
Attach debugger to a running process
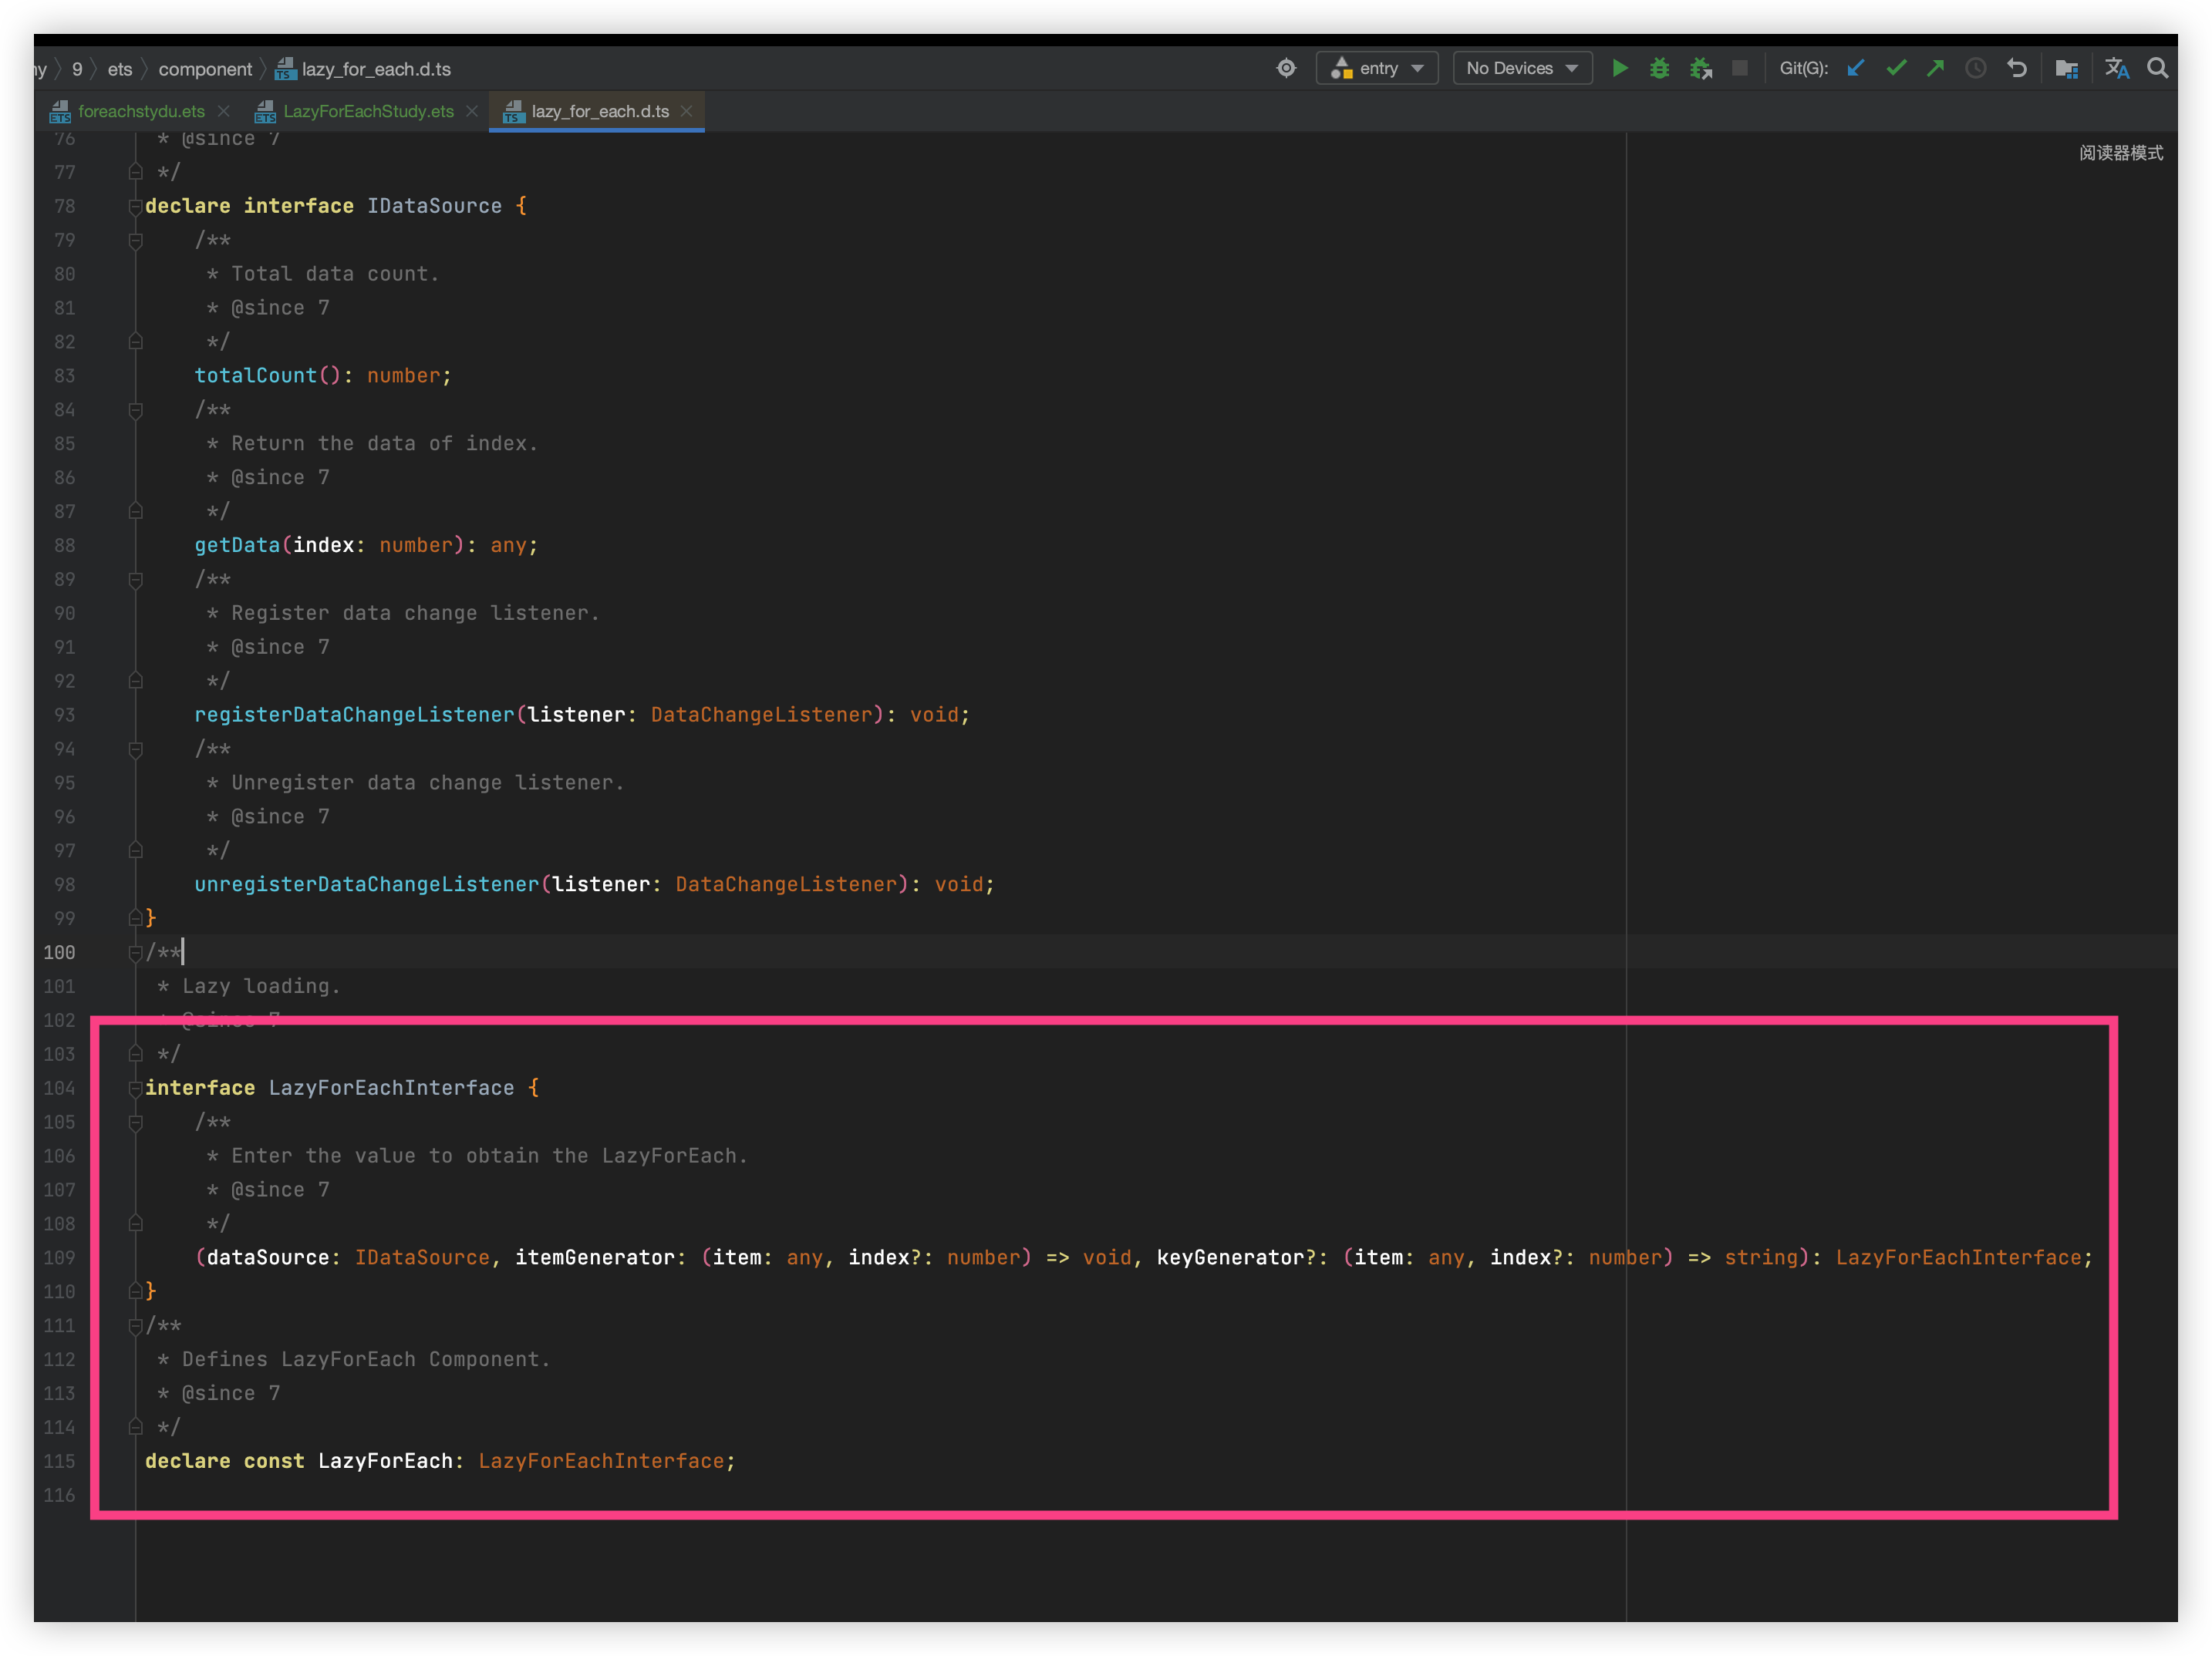coord(1701,68)
